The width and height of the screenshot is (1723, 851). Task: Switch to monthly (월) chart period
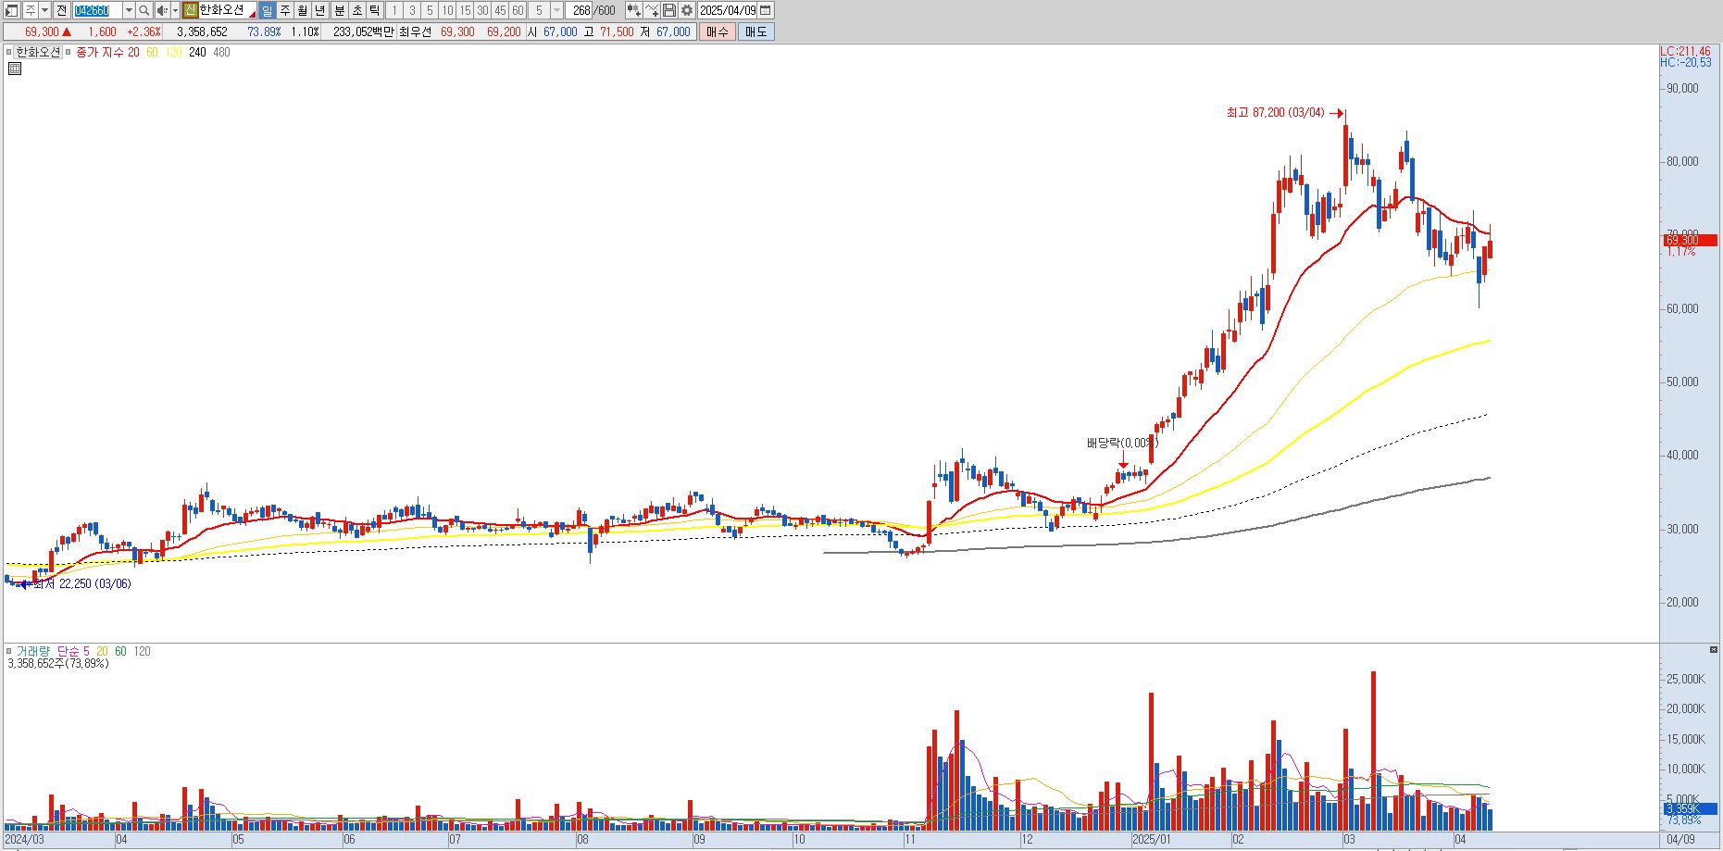coord(303,10)
